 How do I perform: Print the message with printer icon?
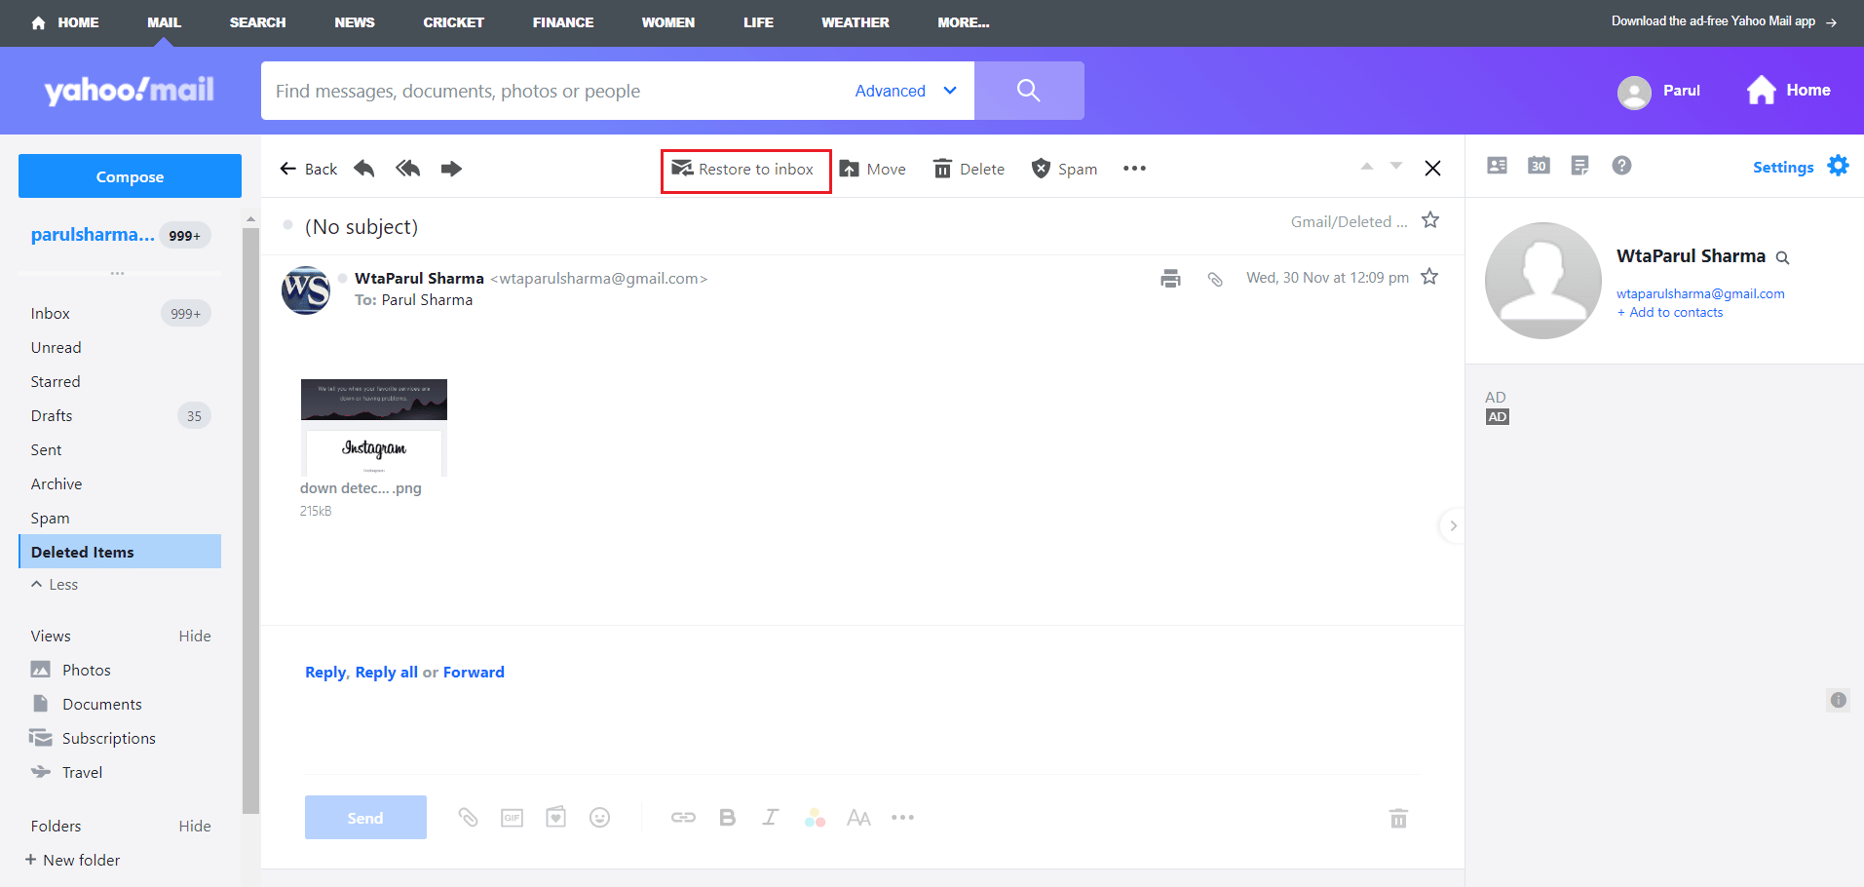click(1170, 279)
